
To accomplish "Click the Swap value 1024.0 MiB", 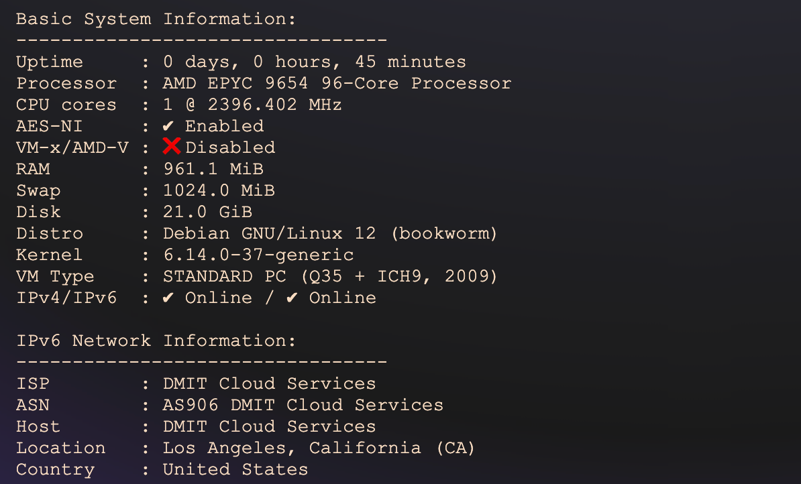I will click(219, 190).
